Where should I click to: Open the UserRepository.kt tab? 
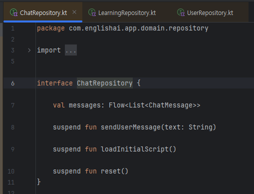tap(210, 13)
